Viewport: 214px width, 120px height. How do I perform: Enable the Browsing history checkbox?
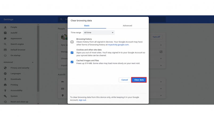tap(72, 42)
